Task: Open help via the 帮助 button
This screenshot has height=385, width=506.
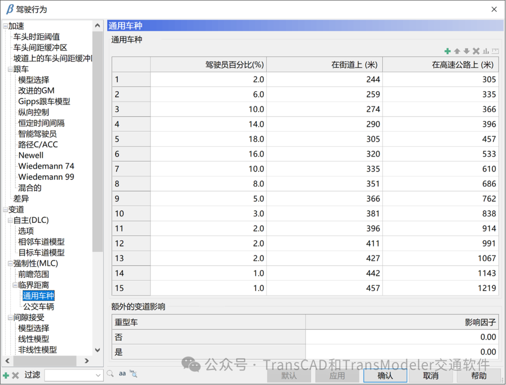Action: [479, 375]
